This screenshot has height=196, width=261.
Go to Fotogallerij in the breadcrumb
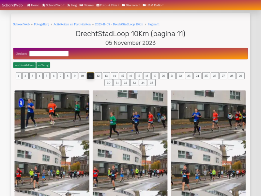tap(42, 24)
